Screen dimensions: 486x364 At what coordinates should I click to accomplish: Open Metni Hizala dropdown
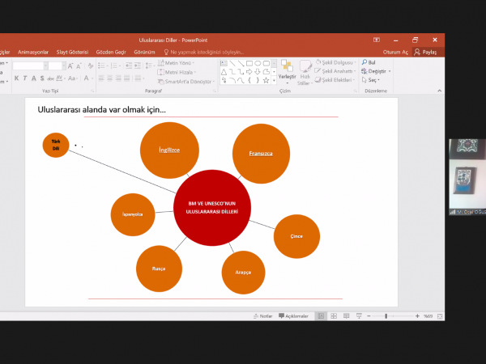[x=177, y=72]
